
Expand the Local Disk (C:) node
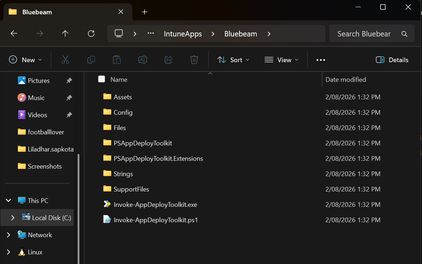click(13, 218)
